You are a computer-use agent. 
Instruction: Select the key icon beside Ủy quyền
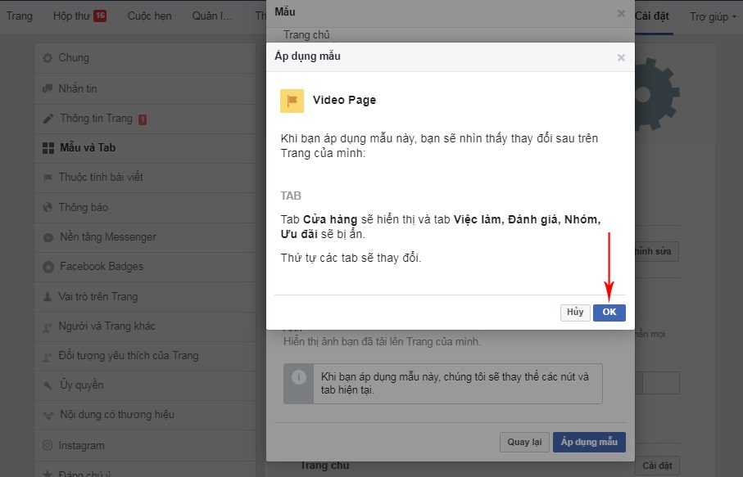click(47, 385)
